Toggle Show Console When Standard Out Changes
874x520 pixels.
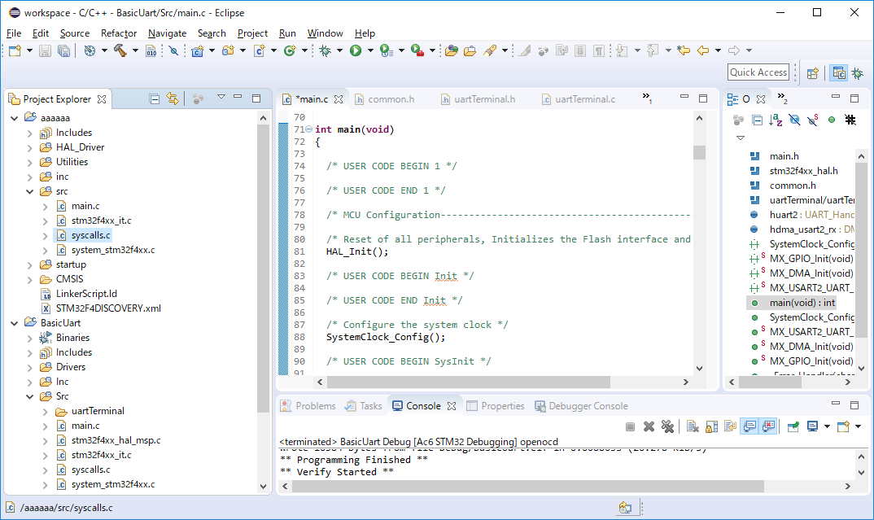click(748, 426)
